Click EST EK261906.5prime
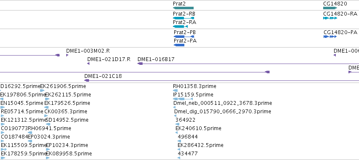This screenshot has width=359, height=160. point(42,91)
